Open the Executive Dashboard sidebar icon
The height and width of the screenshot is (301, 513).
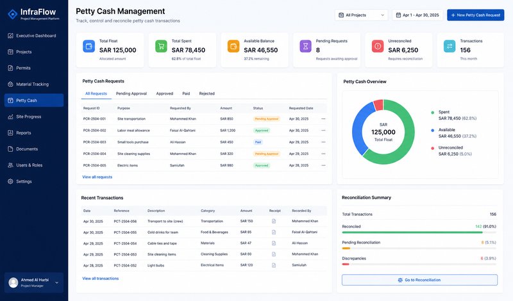coord(10,36)
